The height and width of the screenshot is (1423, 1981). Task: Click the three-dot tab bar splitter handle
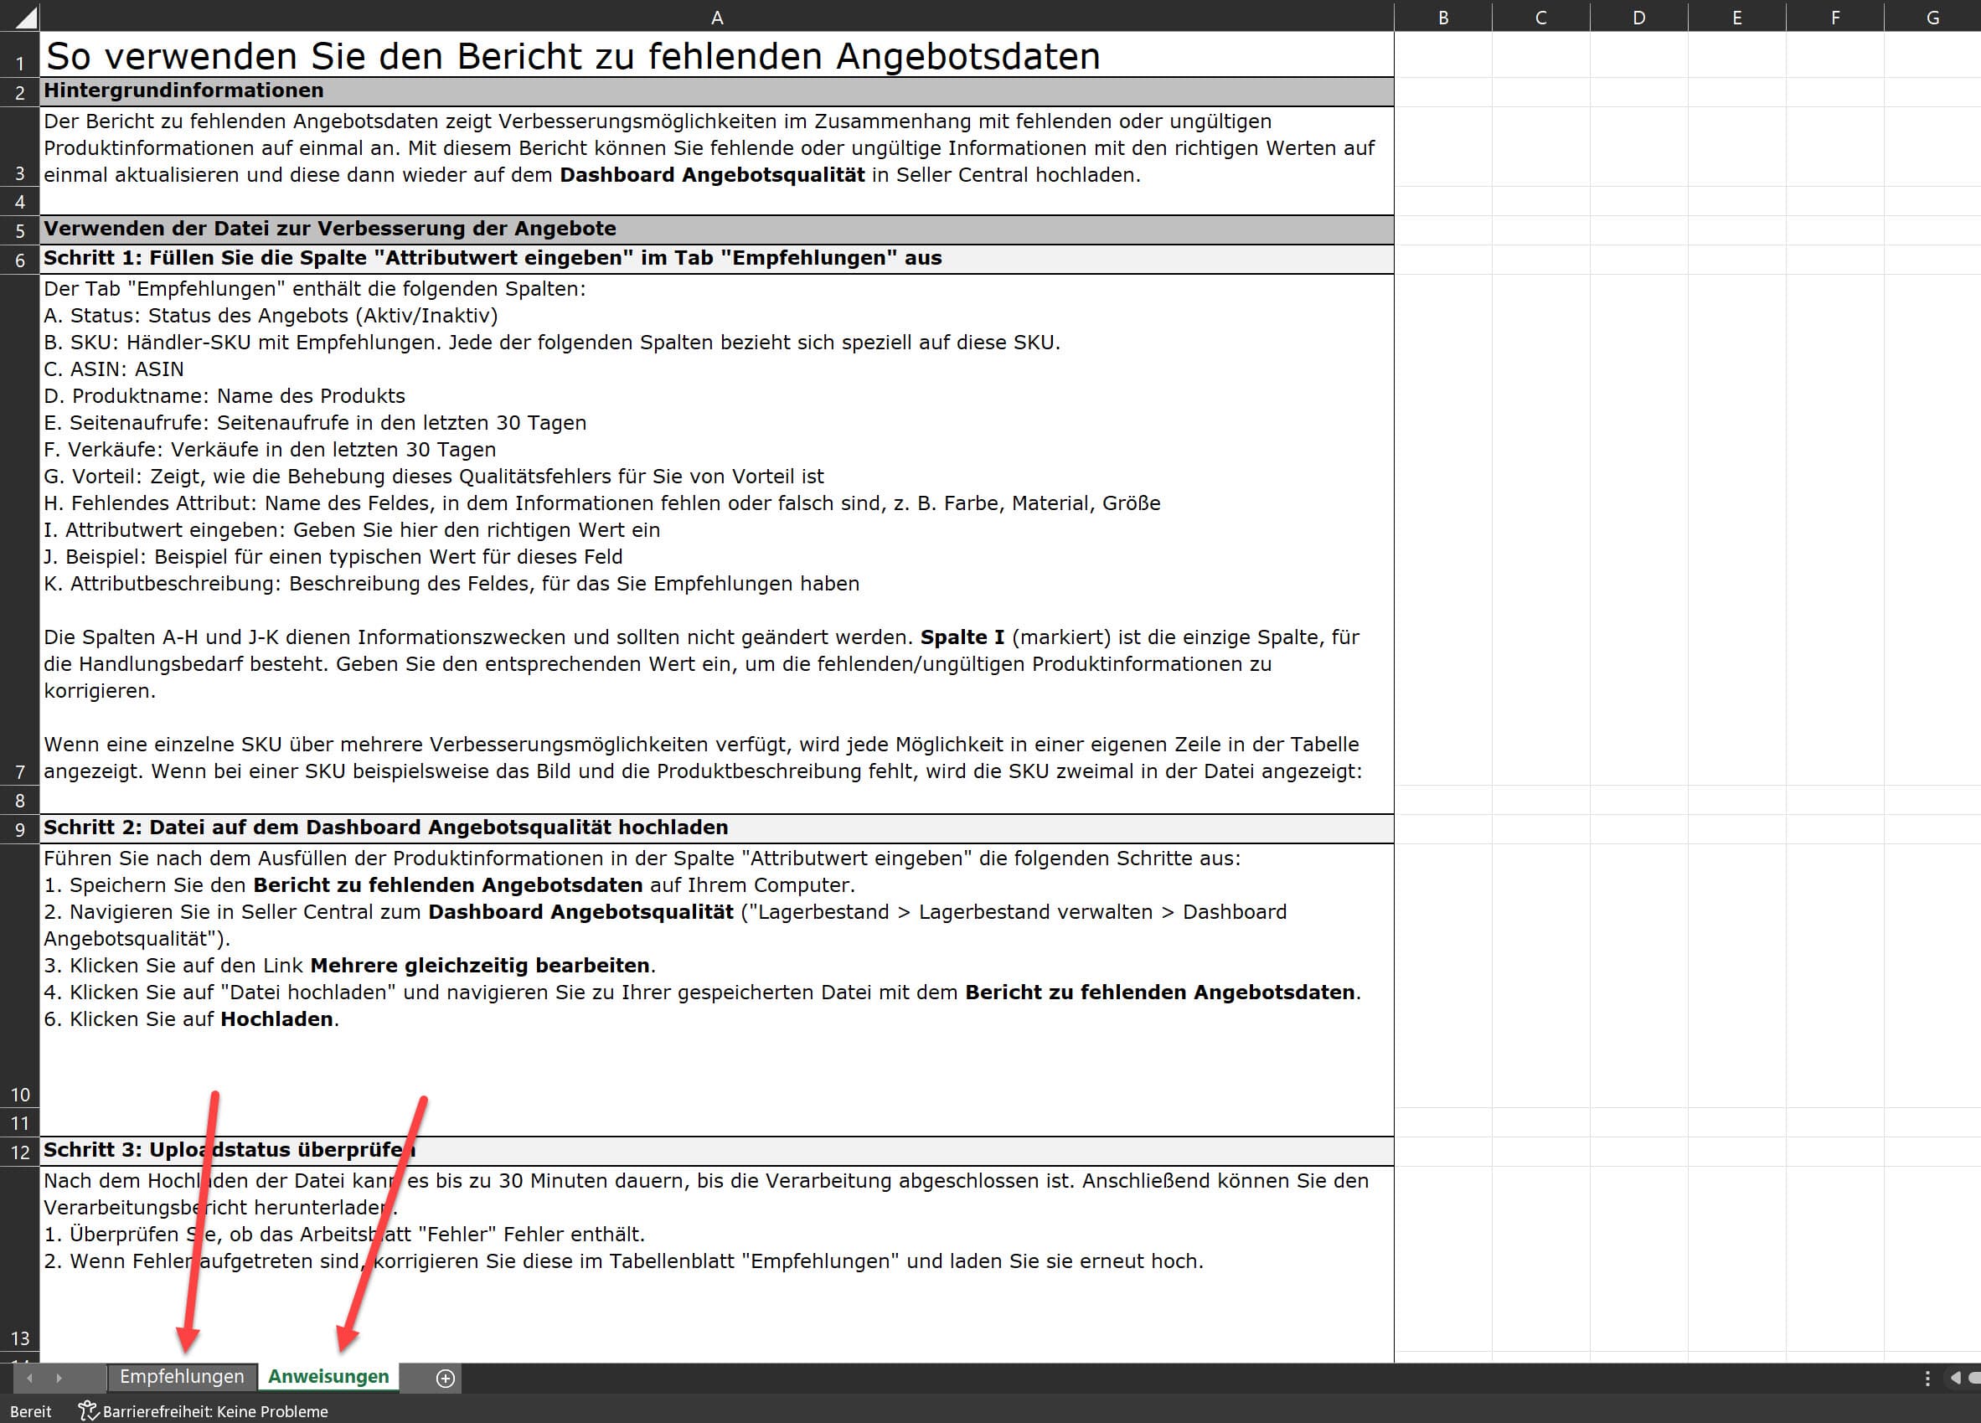1927,1378
